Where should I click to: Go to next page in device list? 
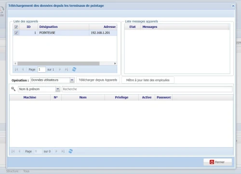point(60,69)
